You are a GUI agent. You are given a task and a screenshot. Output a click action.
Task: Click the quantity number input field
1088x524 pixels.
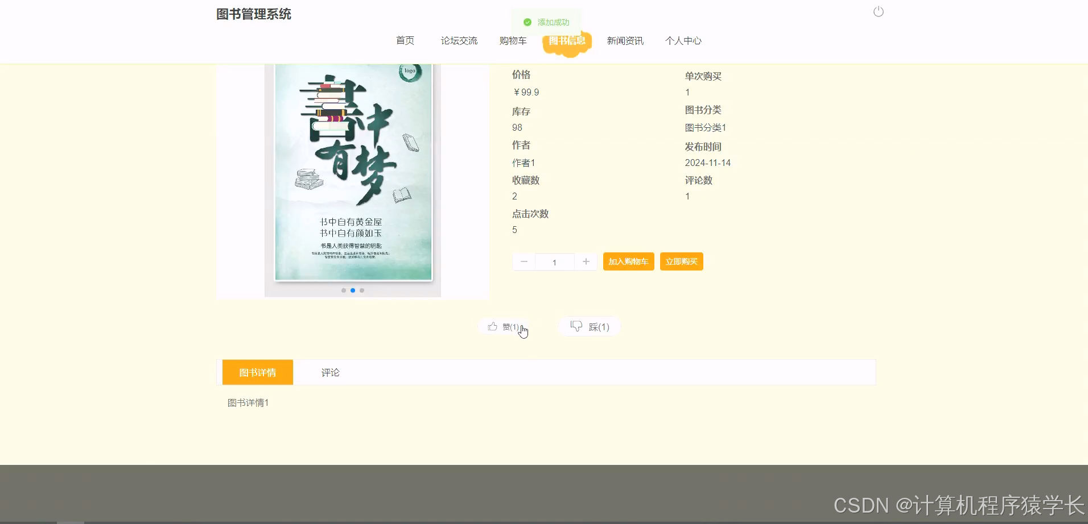(555, 262)
